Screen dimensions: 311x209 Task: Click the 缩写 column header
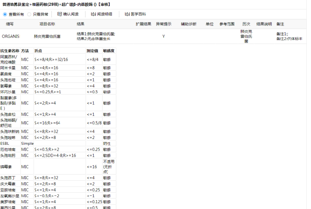pos(10,24)
